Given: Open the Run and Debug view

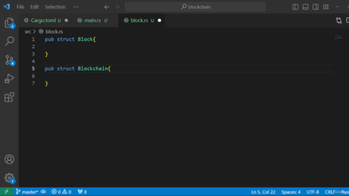Looking at the screenshot, I should (x=9, y=78).
